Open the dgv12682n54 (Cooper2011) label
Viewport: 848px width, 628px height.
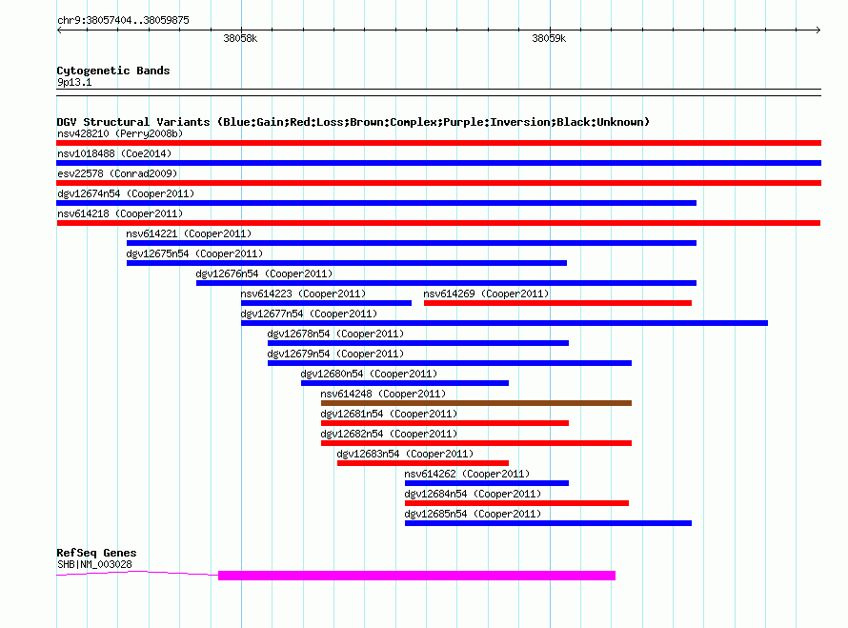[x=389, y=434]
